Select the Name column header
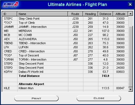Screen dimensions: 135x105 [43, 14]
